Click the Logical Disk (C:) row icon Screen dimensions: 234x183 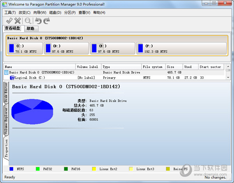tap(12, 77)
